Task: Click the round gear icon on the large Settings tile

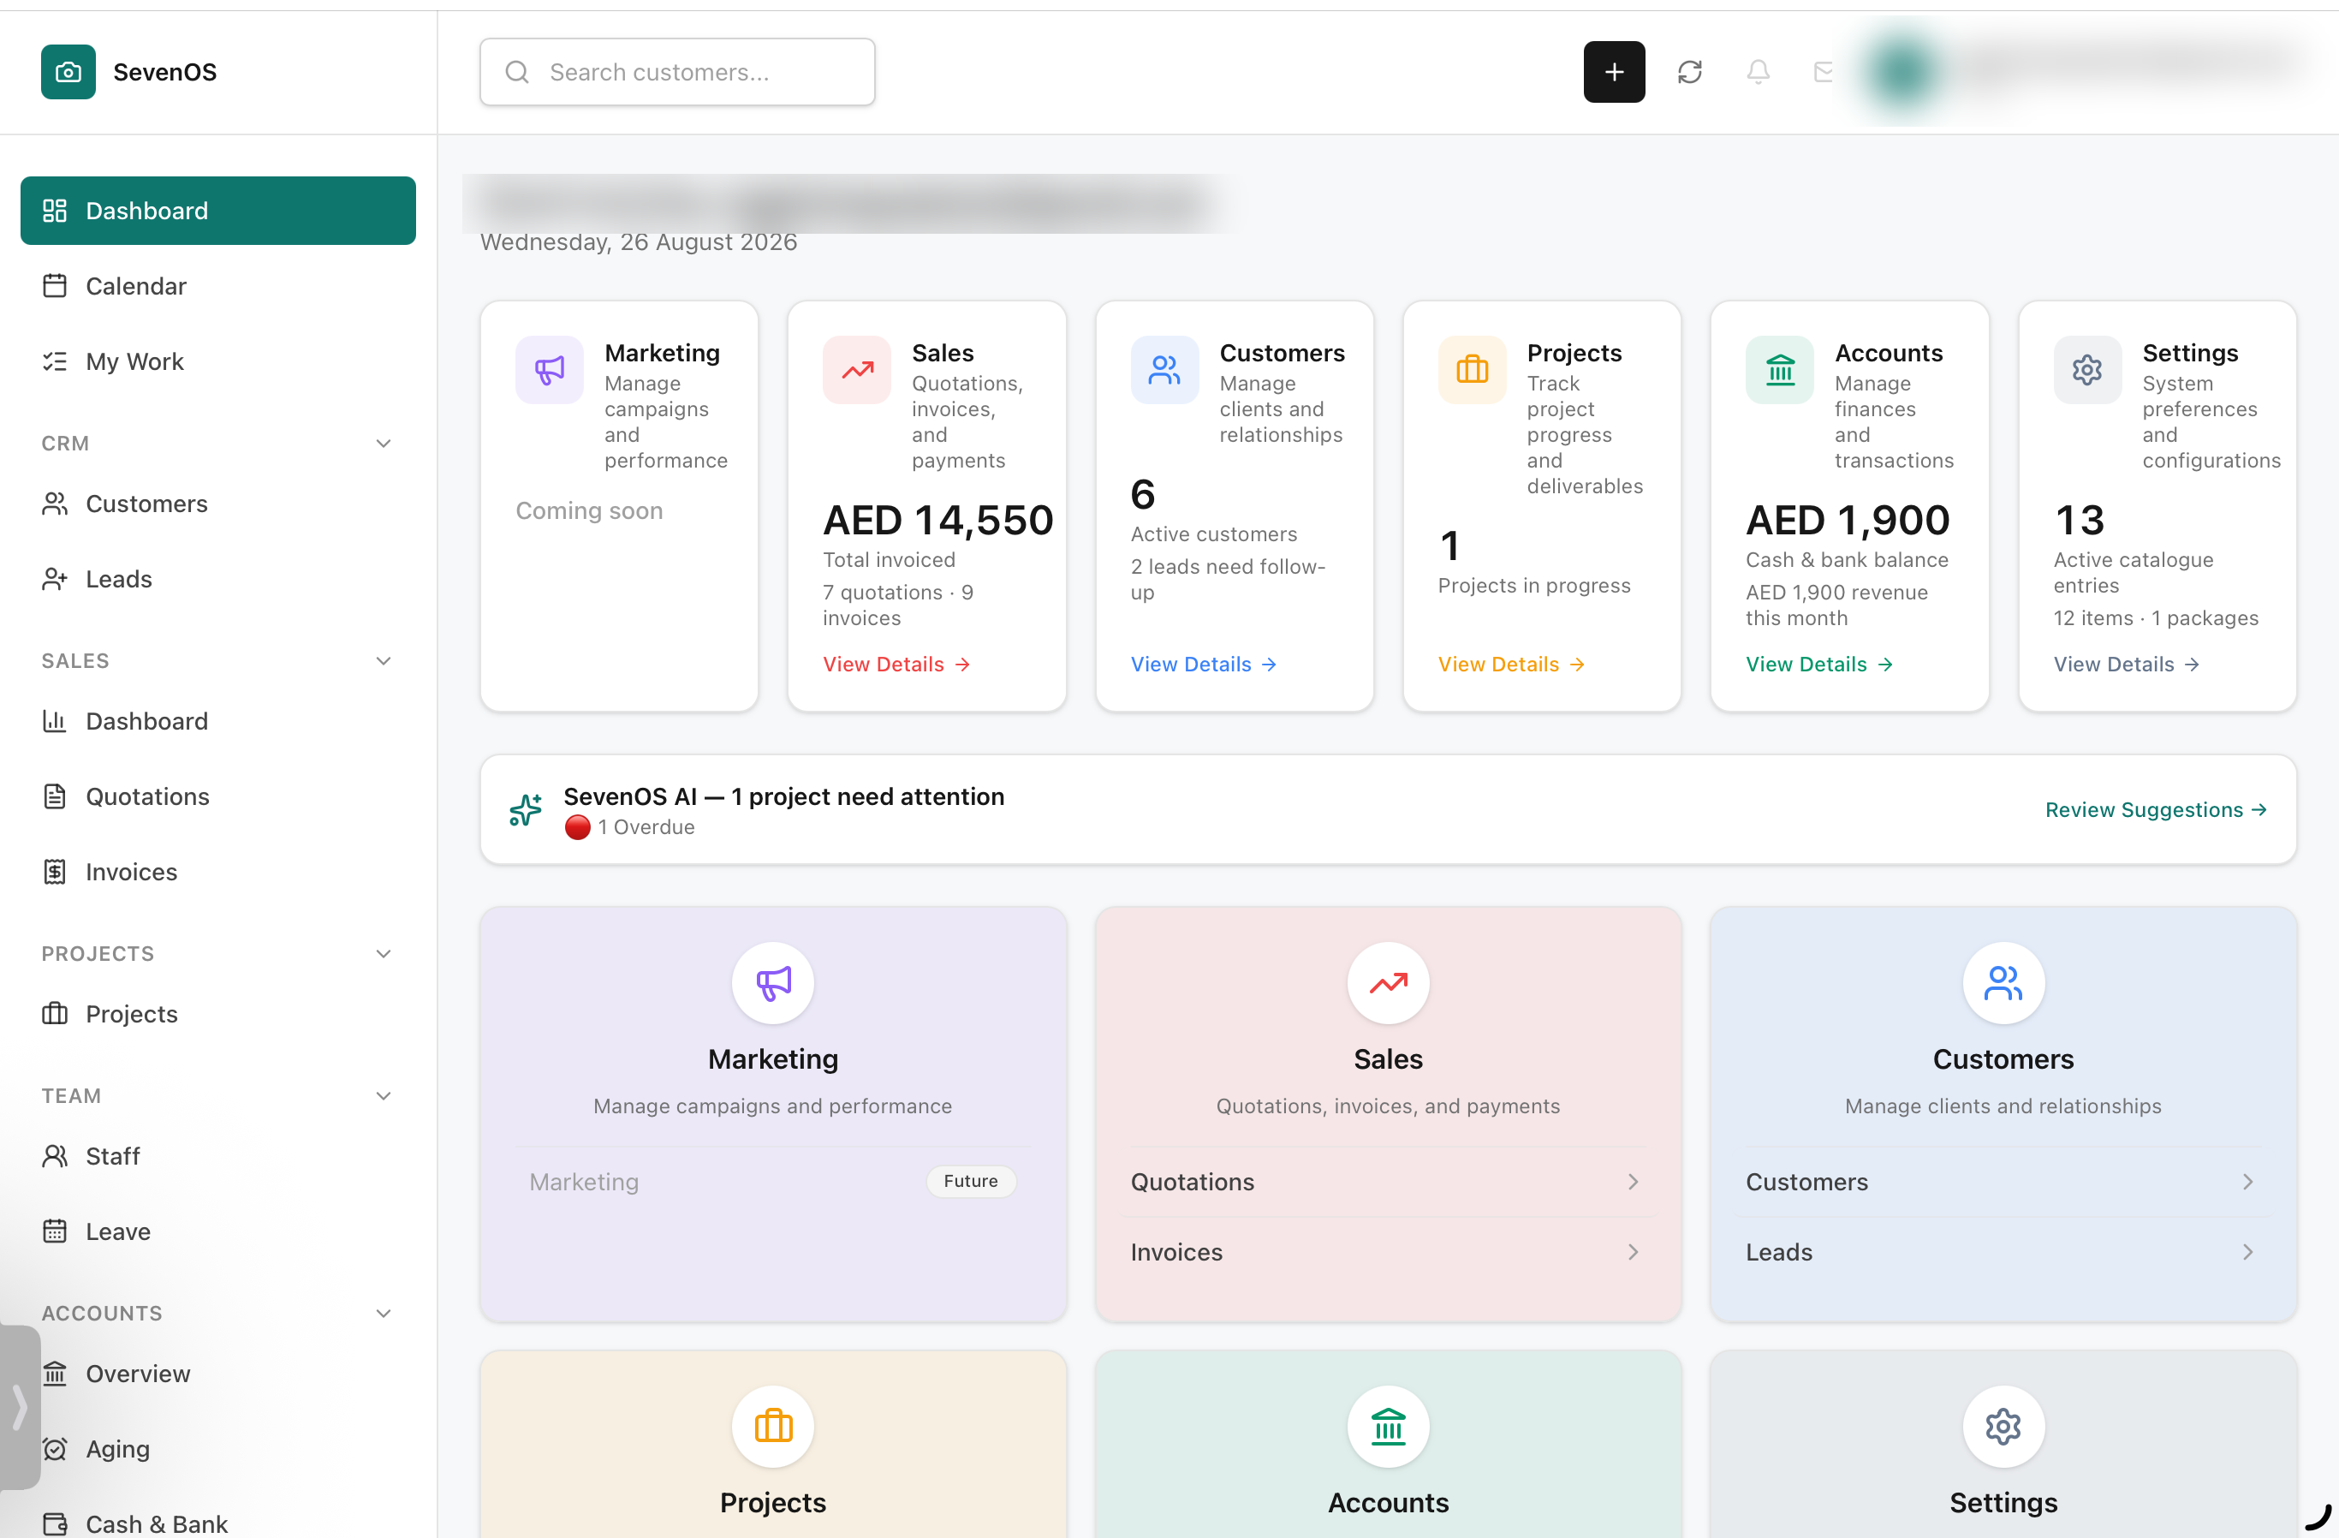Action: click(2004, 1426)
